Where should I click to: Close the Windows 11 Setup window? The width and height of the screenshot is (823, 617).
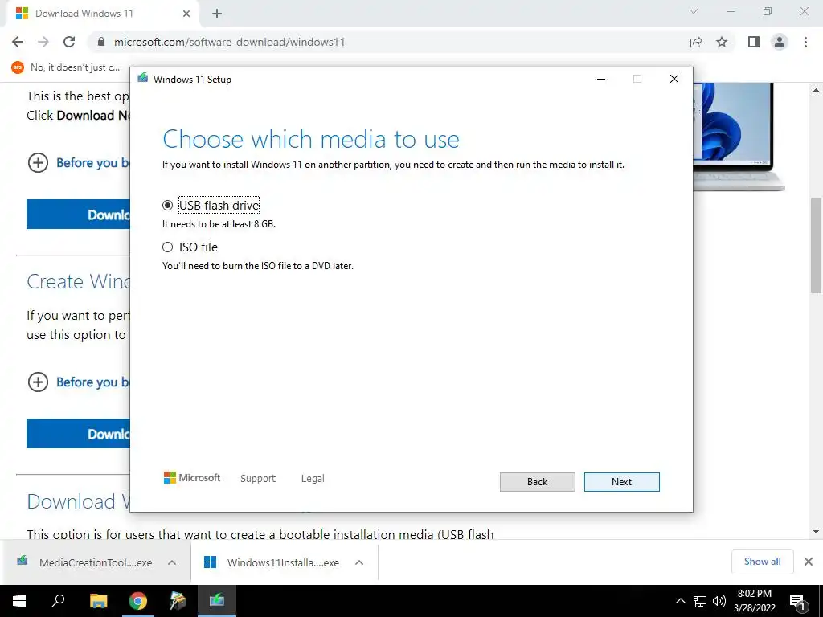coord(674,79)
